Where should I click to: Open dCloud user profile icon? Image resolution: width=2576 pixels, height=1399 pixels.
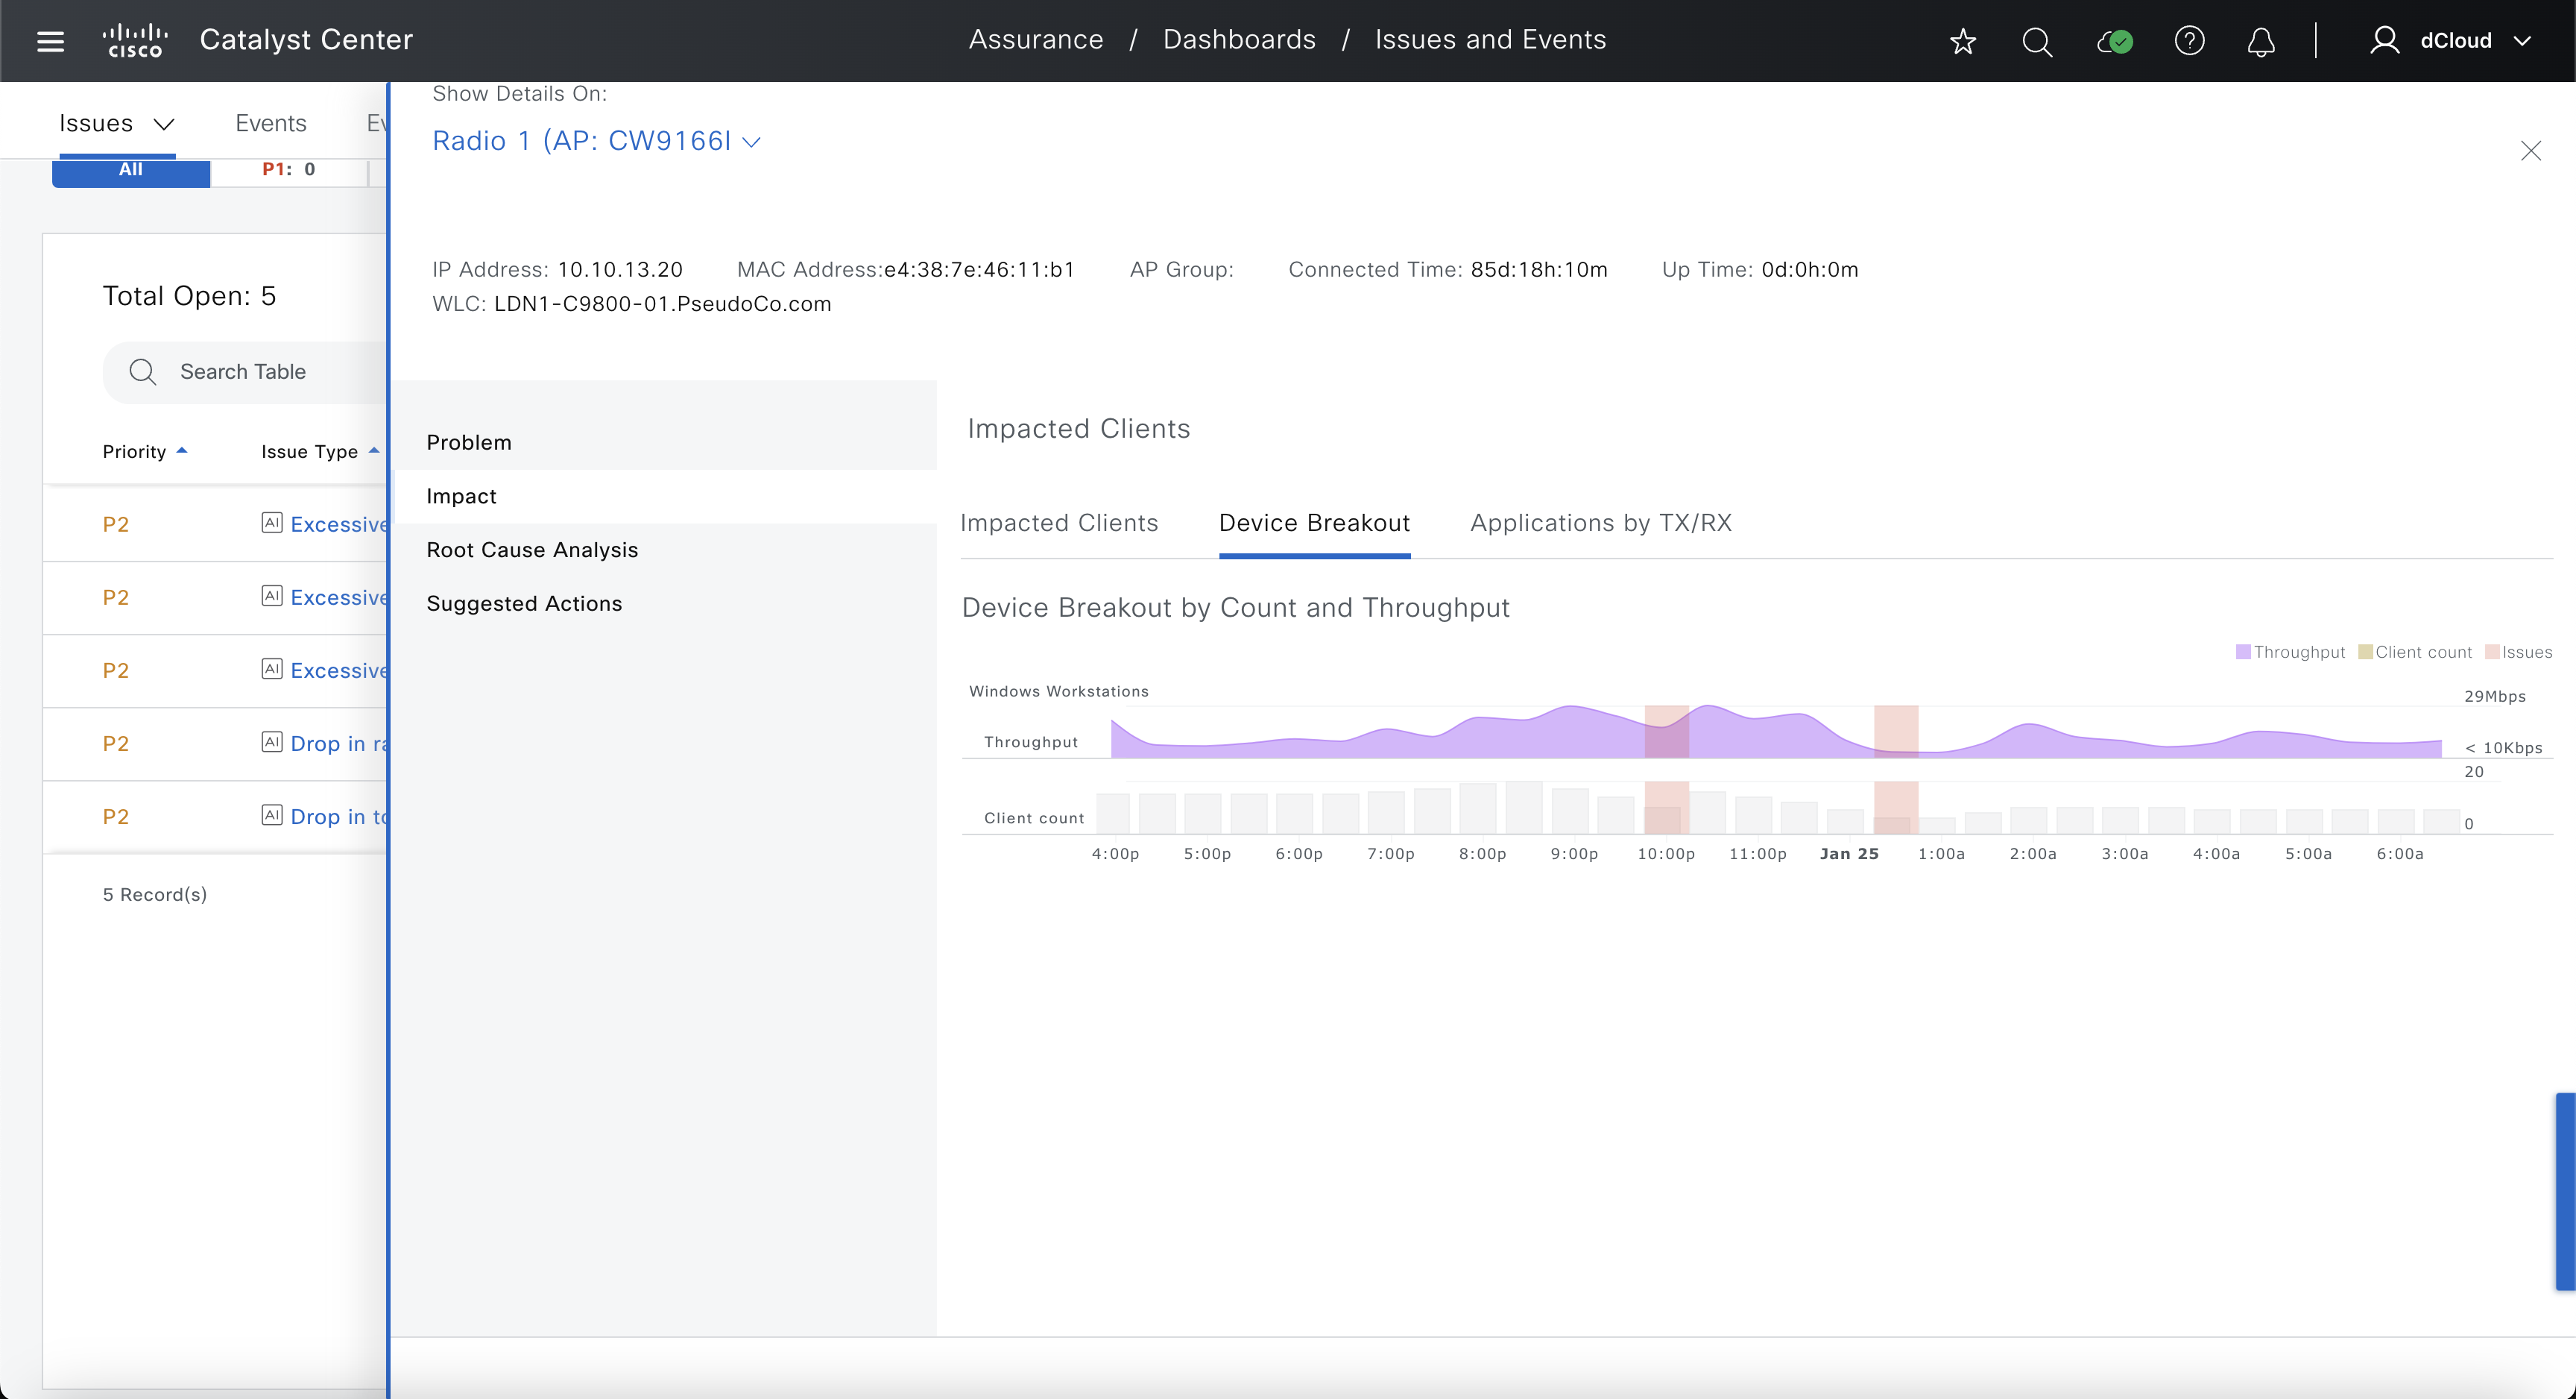tap(2385, 40)
